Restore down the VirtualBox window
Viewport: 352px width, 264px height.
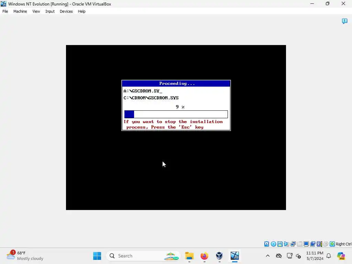[328, 4]
